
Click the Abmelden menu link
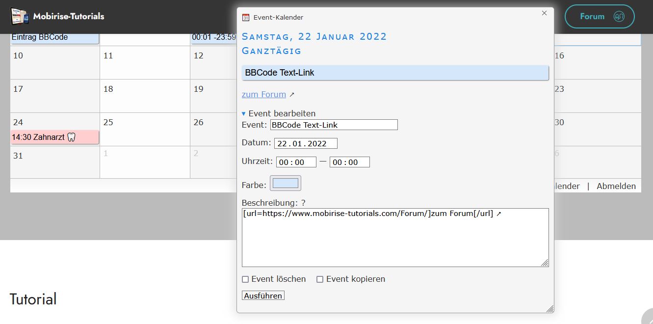(616, 186)
